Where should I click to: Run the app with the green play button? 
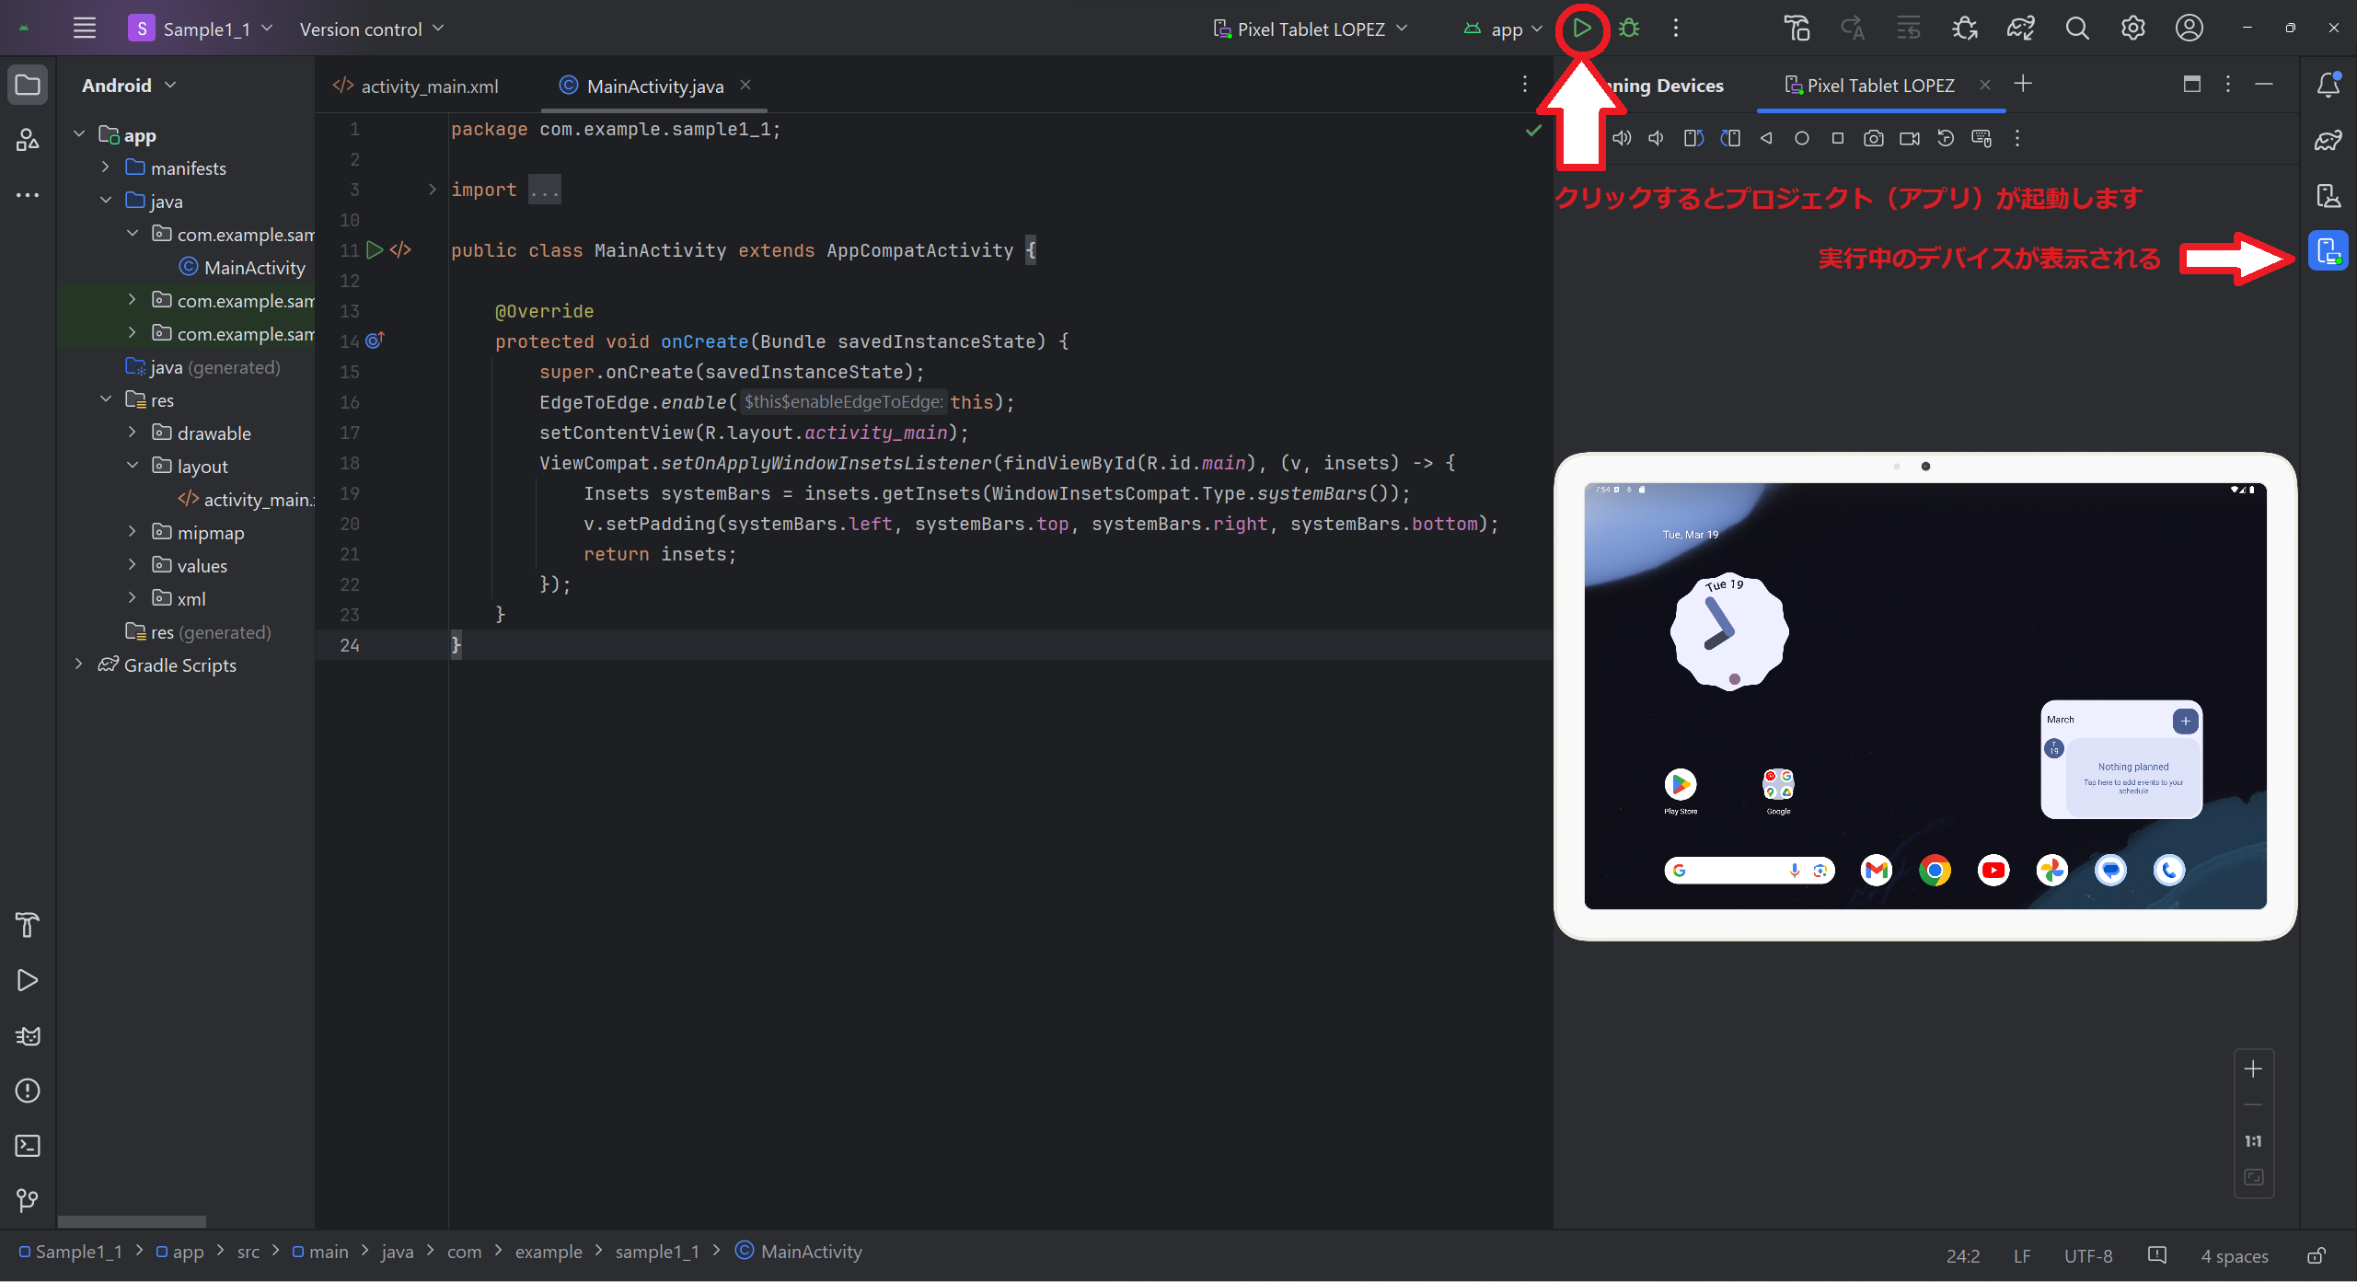(x=1581, y=29)
